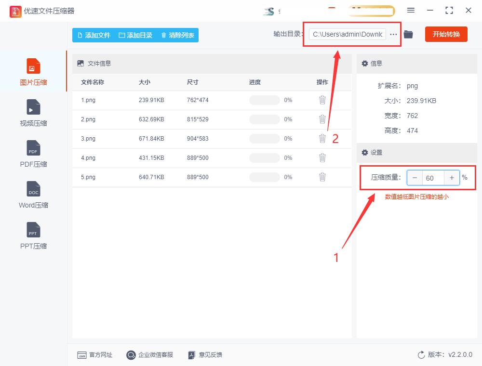Remove 1.png with the trash icon
The height and width of the screenshot is (366, 482).
click(x=322, y=100)
